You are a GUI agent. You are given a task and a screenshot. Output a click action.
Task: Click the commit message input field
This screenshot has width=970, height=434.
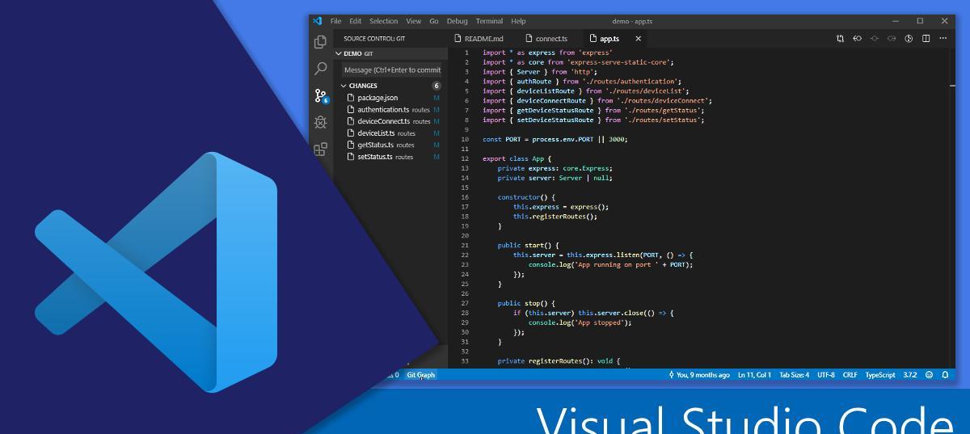coord(391,70)
